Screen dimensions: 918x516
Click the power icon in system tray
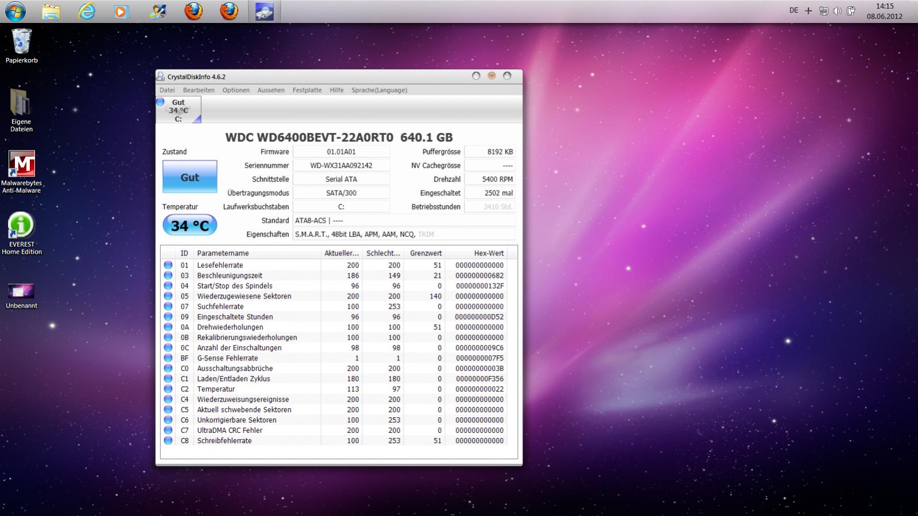tap(851, 11)
